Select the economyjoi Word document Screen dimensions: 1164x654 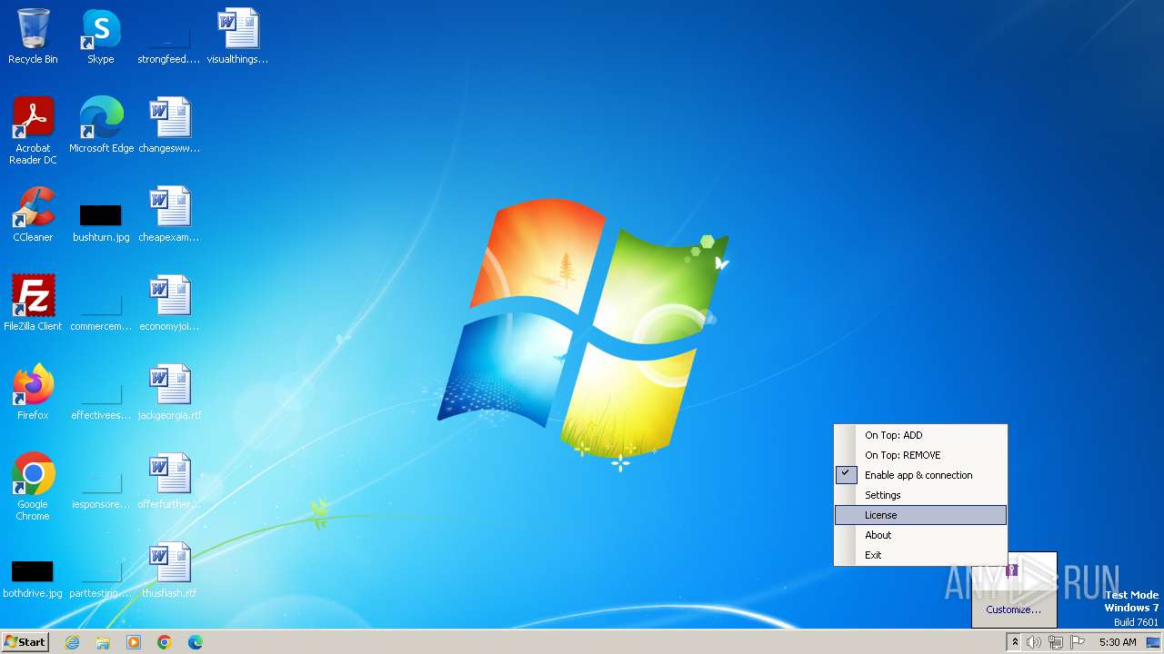click(169, 303)
